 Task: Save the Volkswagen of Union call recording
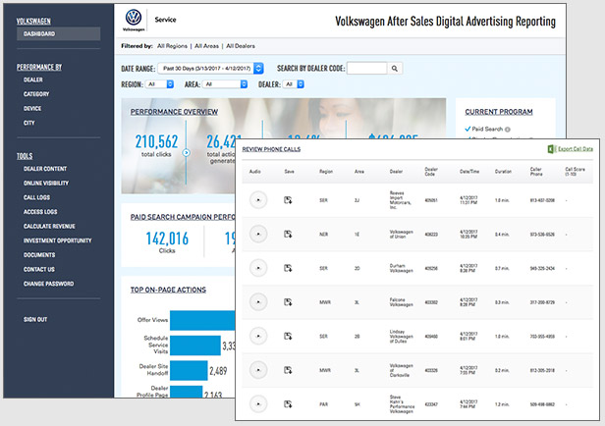(288, 234)
